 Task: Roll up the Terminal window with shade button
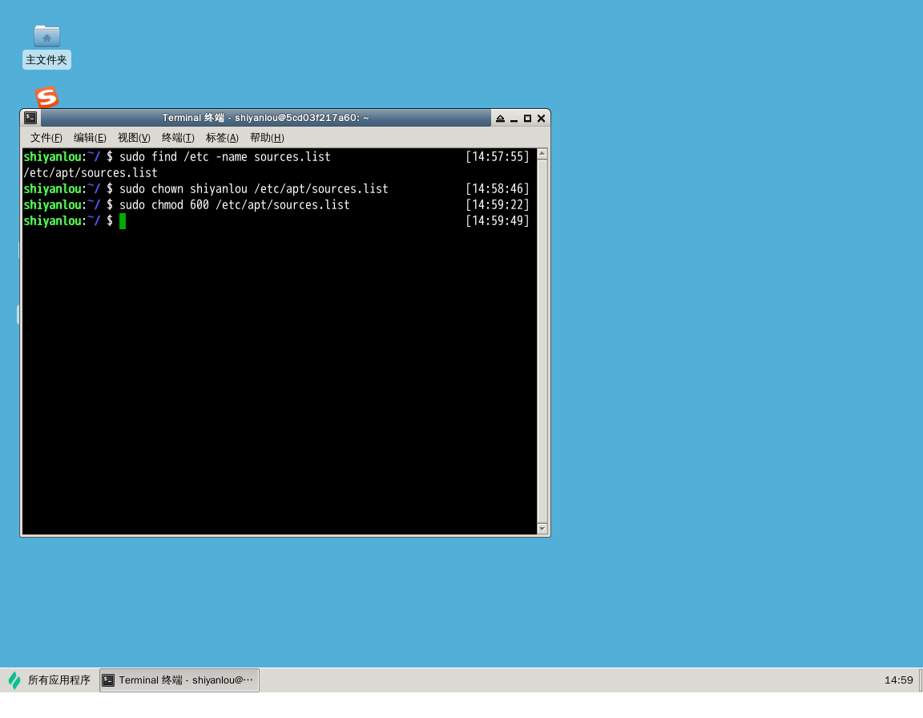pos(500,119)
